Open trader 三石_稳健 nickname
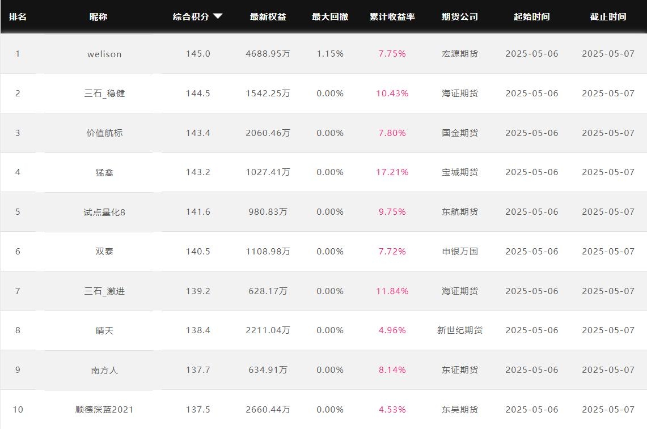 click(x=104, y=94)
